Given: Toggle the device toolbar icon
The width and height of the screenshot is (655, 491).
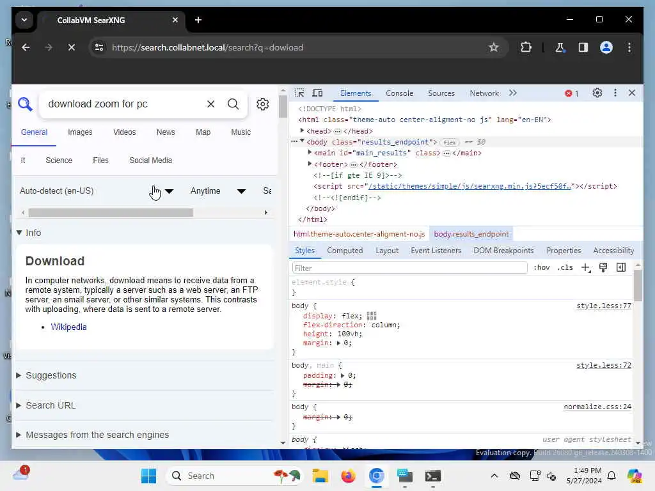Looking at the screenshot, I should [318, 93].
